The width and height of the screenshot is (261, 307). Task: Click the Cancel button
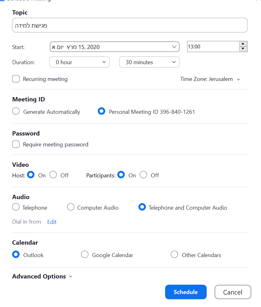tap(233, 292)
